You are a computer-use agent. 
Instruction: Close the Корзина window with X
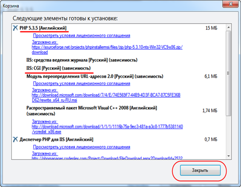[x=230, y=4]
